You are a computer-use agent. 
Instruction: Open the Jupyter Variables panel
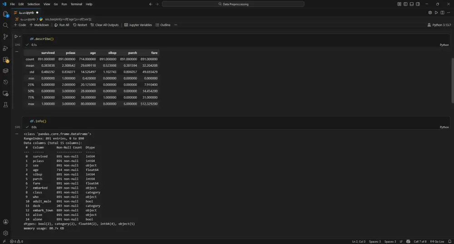(x=138, y=25)
